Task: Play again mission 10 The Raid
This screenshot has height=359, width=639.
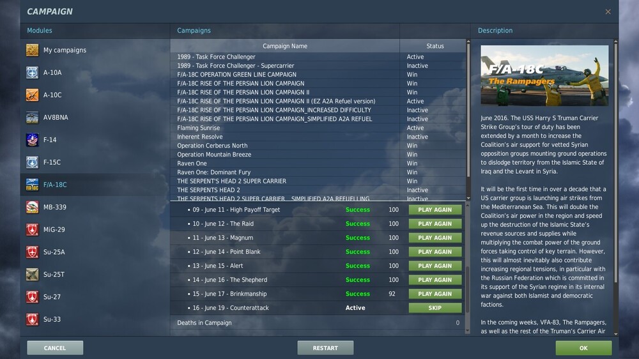Action: pyautogui.click(x=435, y=224)
